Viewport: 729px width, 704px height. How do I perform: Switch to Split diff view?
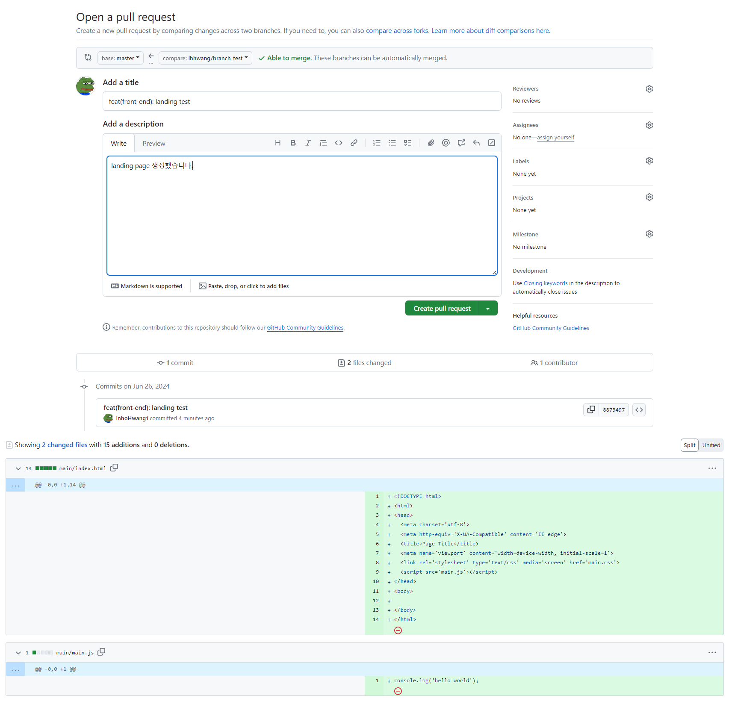[689, 445]
